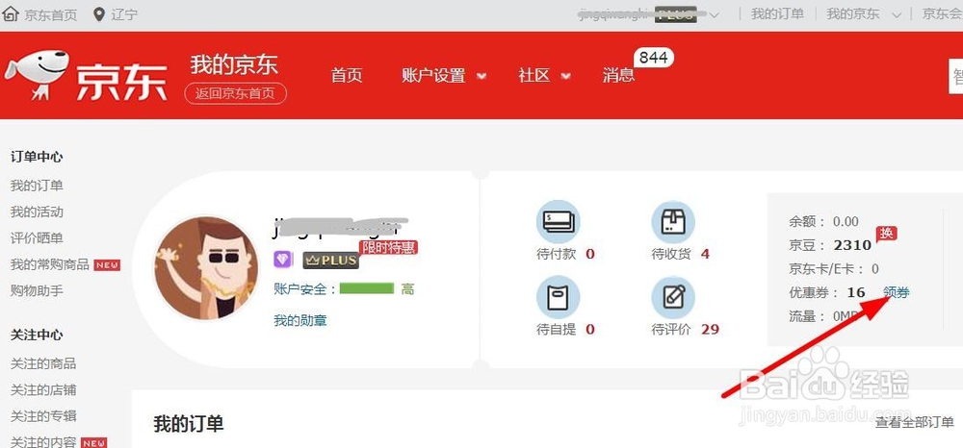Select 关注的专辑 in the sidebar
The image size is (963, 448).
click(x=43, y=416)
